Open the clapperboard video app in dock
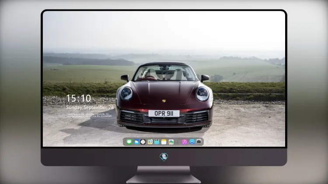Screen dimensions: 328x184 pyautogui.click(x=157, y=142)
